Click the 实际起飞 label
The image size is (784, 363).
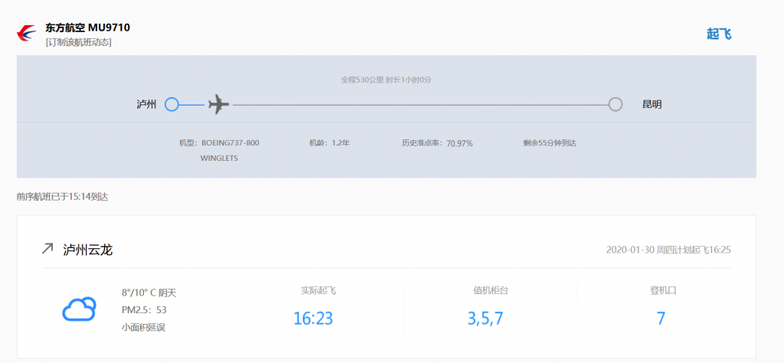tap(318, 290)
